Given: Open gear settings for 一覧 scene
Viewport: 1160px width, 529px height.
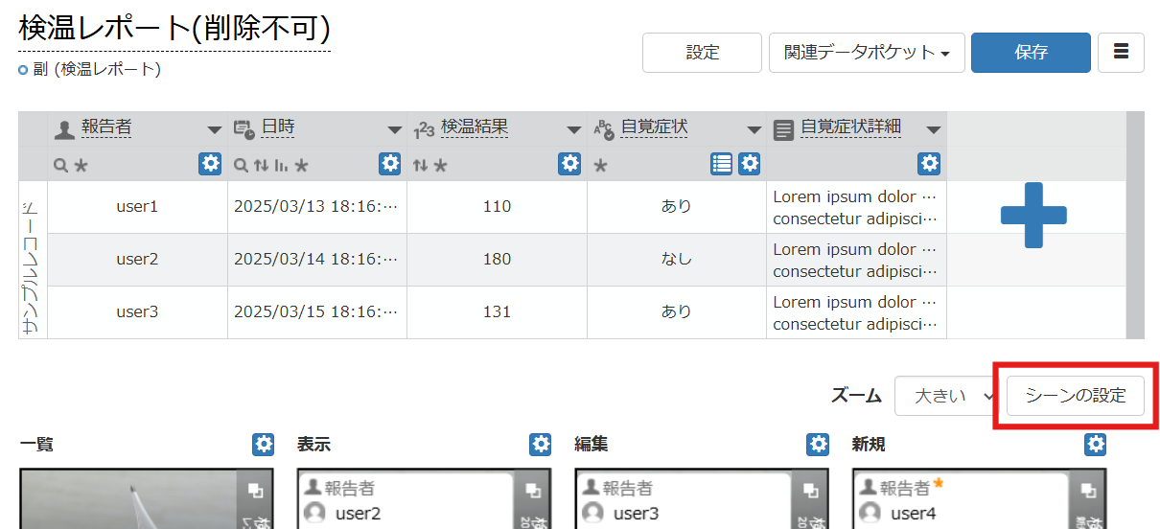Looking at the screenshot, I should (263, 445).
